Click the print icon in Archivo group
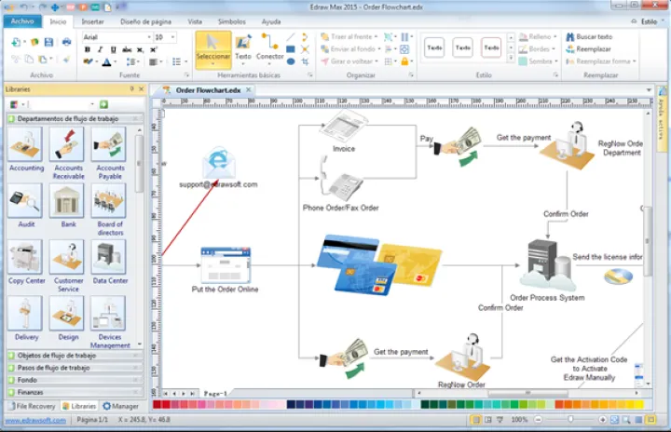The height and width of the screenshot is (432, 671). tap(66, 42)
